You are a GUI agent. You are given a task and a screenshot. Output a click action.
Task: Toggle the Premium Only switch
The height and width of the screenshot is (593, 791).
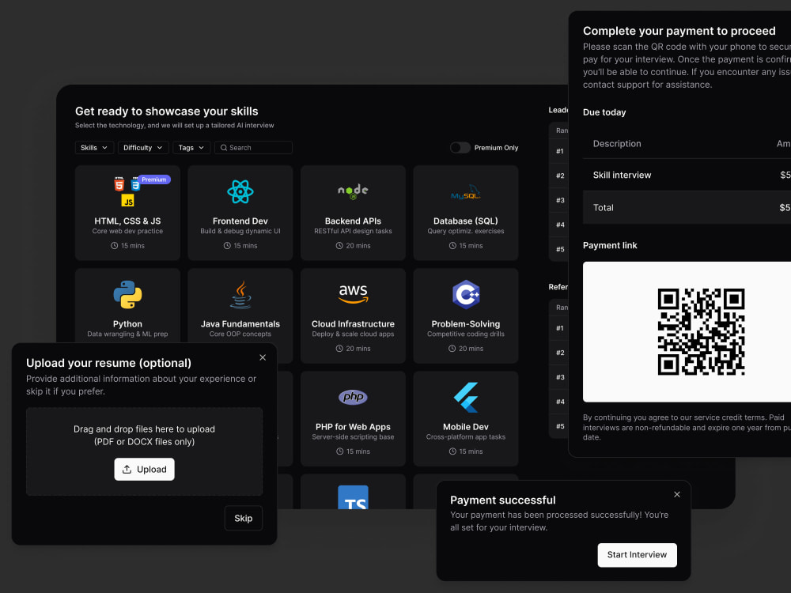click(460, 148)
